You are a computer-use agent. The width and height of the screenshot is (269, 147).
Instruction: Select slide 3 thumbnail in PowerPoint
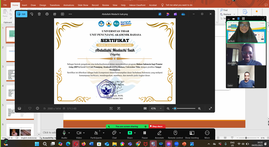click(11, 73)
